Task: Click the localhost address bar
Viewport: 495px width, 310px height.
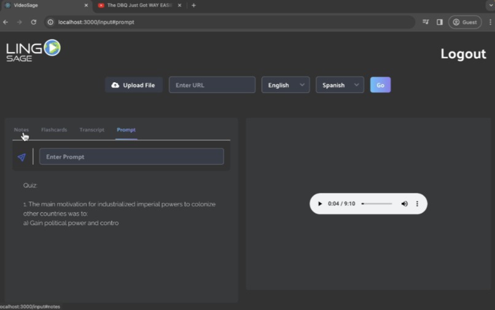Action: pyautogui.click(x=230, y=22)
